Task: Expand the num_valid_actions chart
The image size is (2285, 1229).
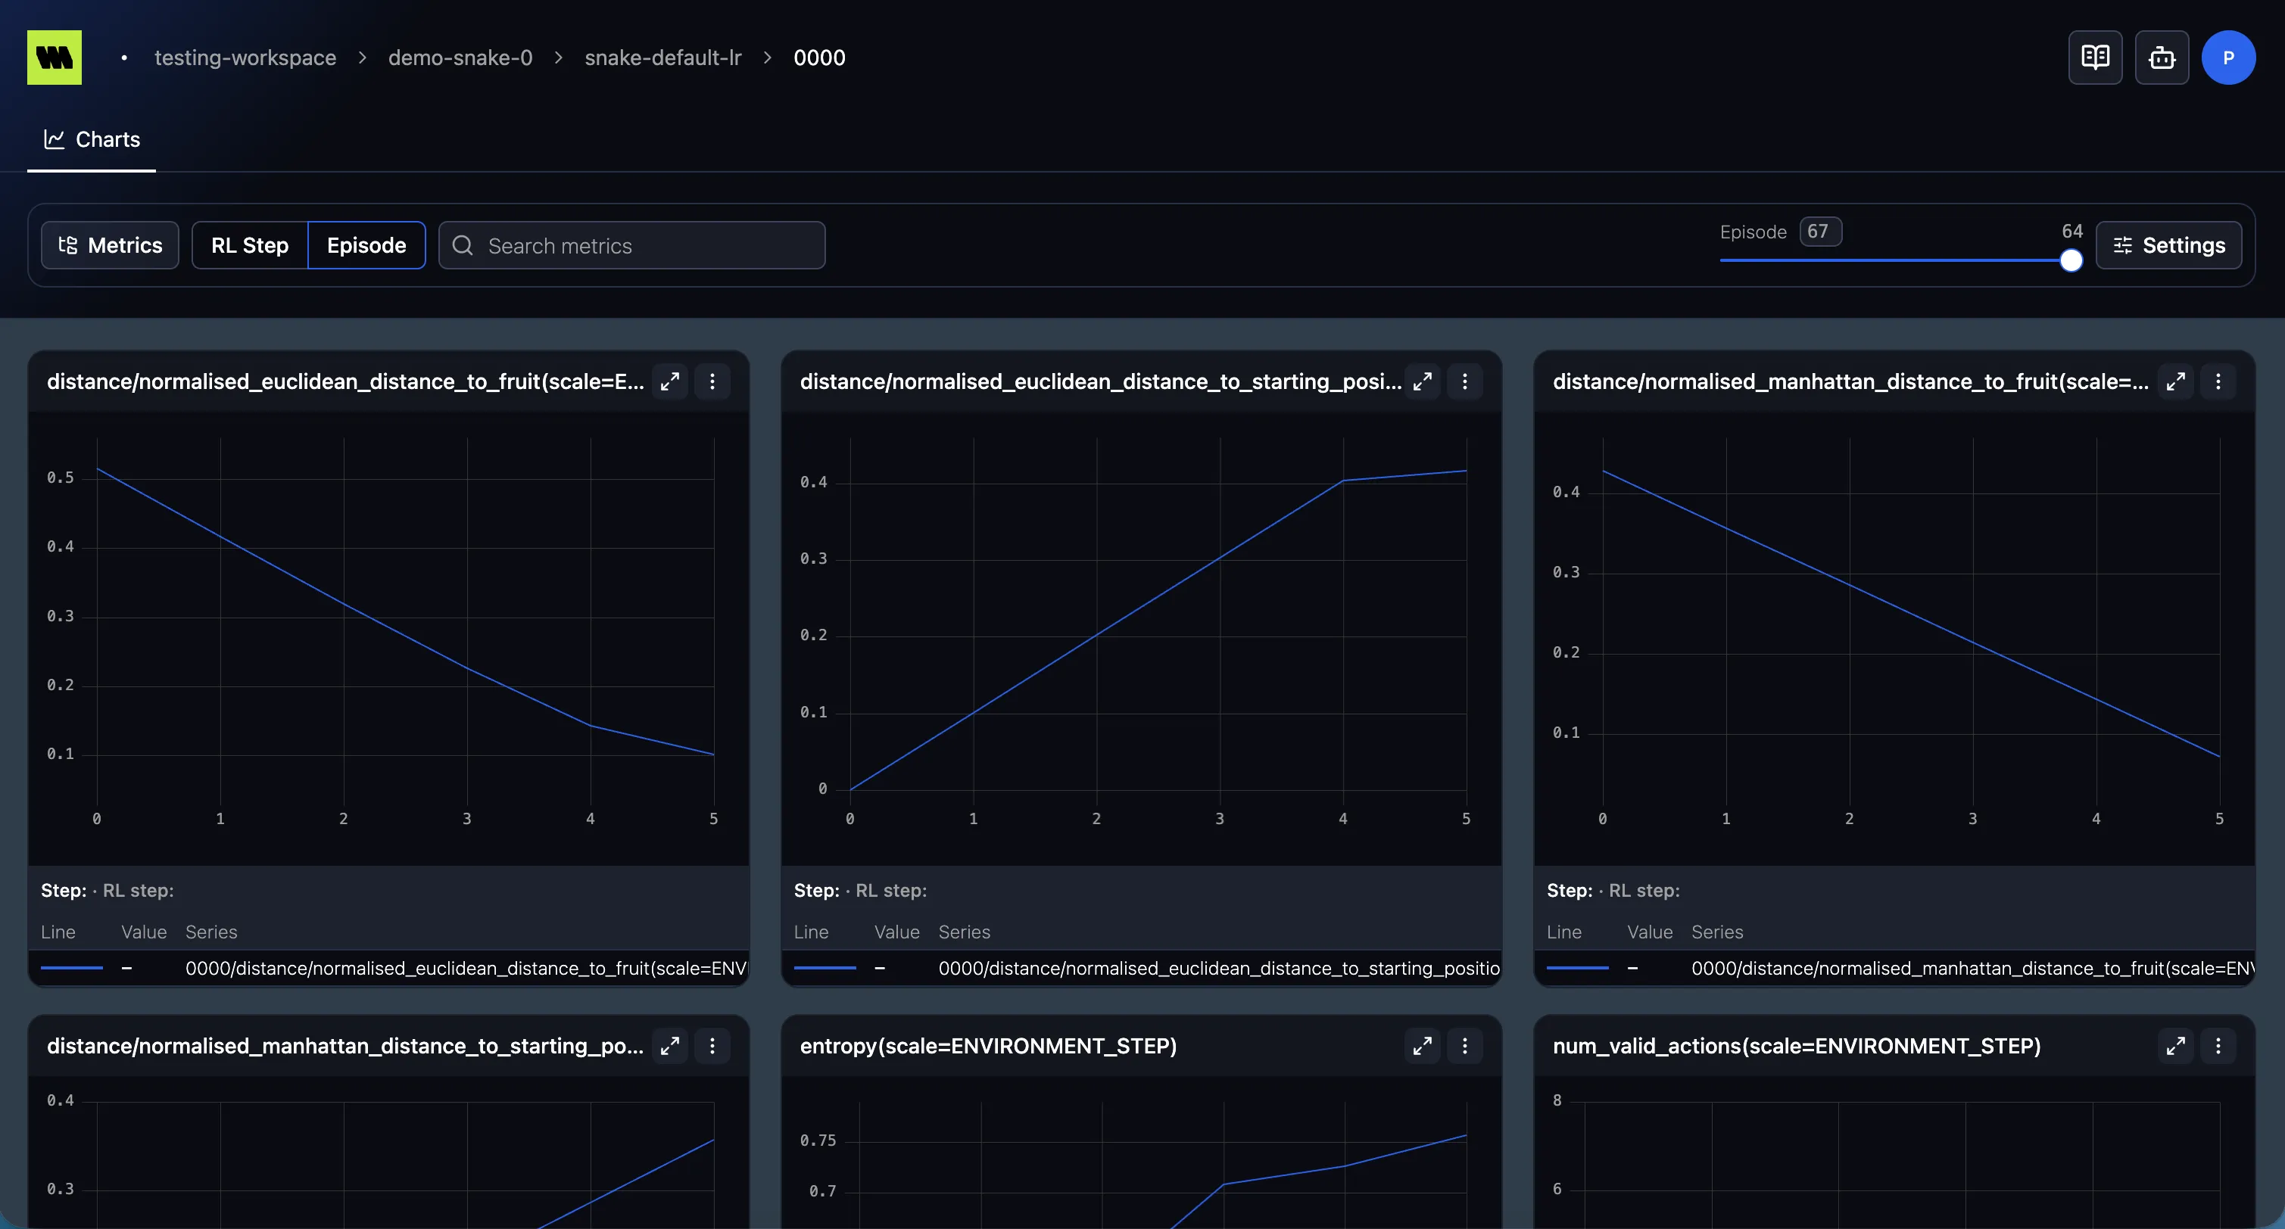Action: [2176, 1047]
